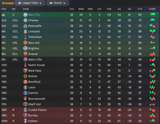This screenshot has width=160, height=124.
Task: Click the Everton club crest
Action: pyautogui.click(x=25, y=93)
